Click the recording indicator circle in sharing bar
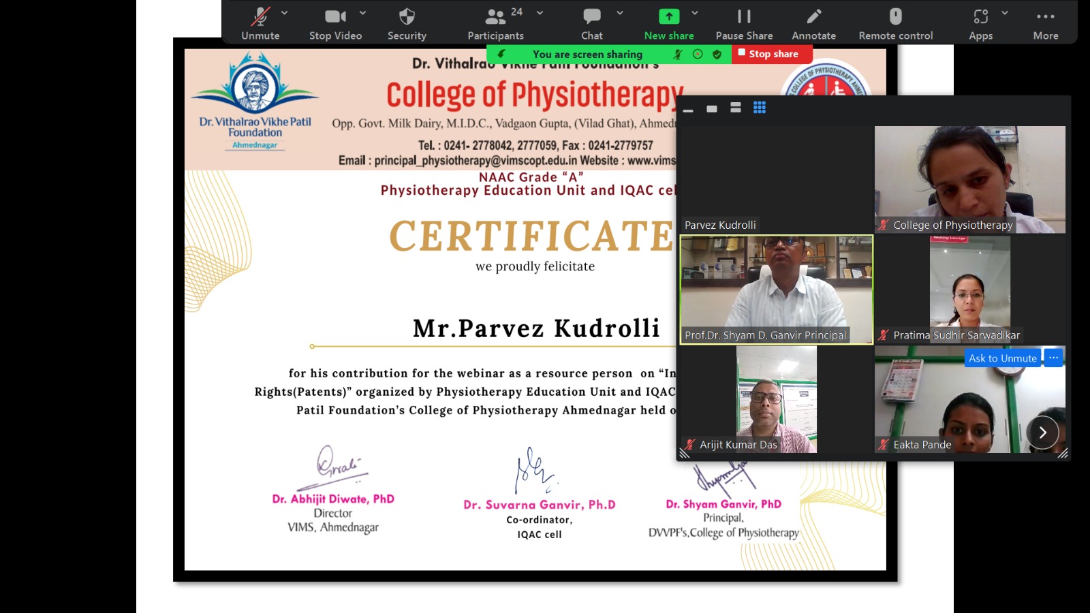 point(698,54)
